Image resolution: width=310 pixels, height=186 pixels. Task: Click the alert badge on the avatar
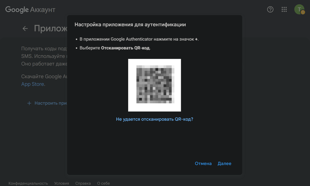click(x=303, y=12)
